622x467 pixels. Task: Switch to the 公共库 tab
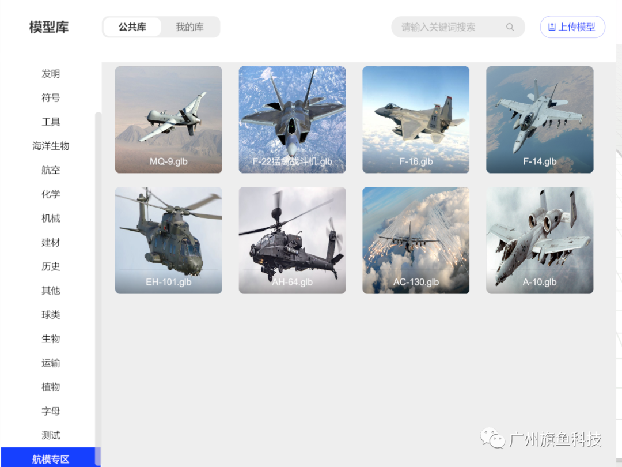(132, 27)
